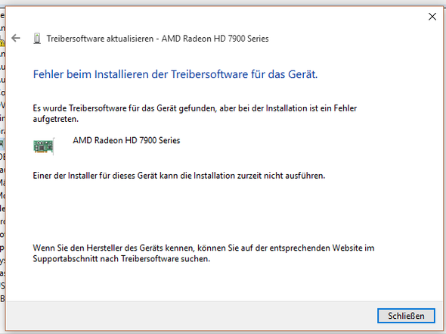Click the device name 'AMD Radeon HD 7900 Series' next to card icon

pyautogui.click(x=126, y=140)
